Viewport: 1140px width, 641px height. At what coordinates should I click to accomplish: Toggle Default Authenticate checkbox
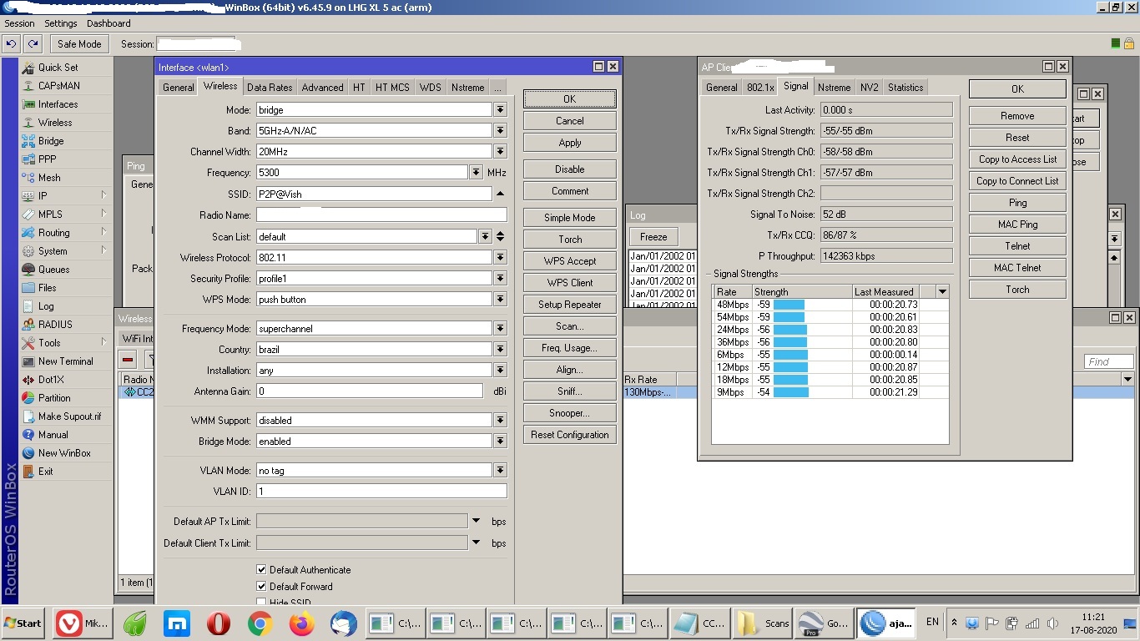click(261, 570)
